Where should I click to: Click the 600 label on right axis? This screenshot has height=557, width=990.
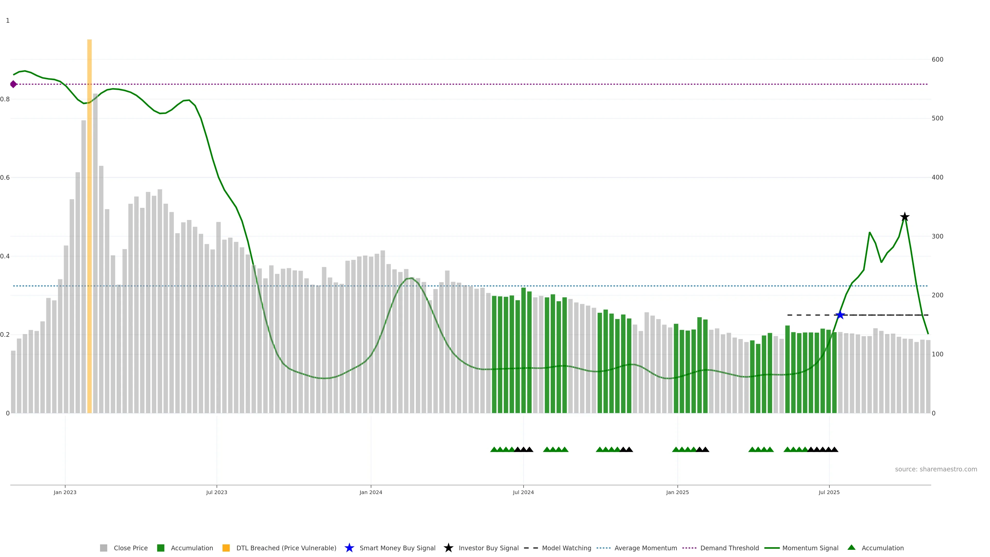coord(937,59)
